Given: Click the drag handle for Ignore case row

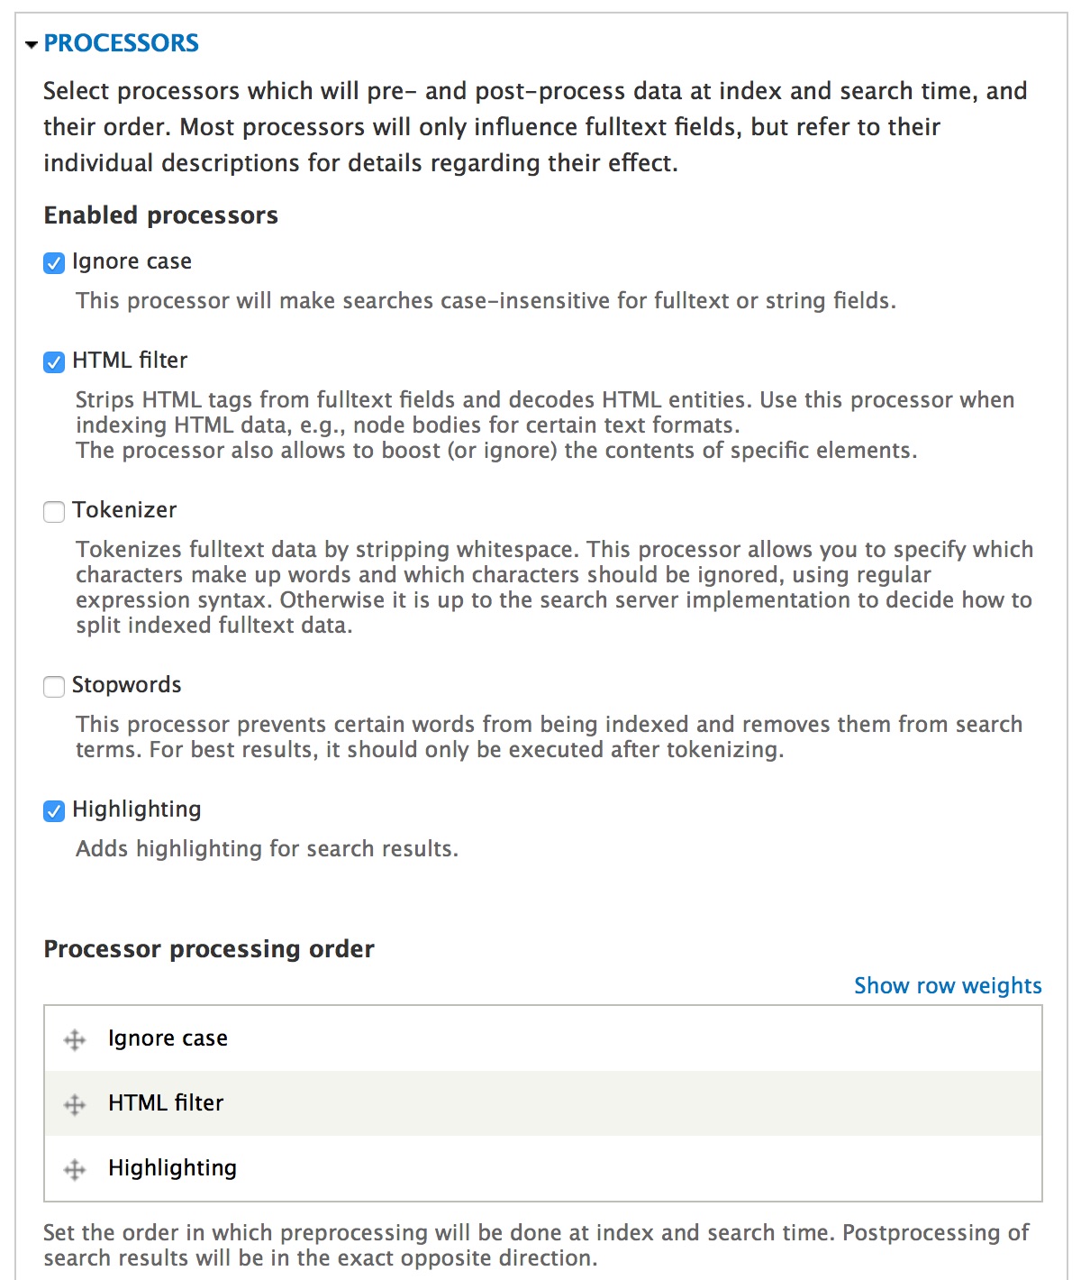Looking at the screenshot, I should pos(75,1040).
